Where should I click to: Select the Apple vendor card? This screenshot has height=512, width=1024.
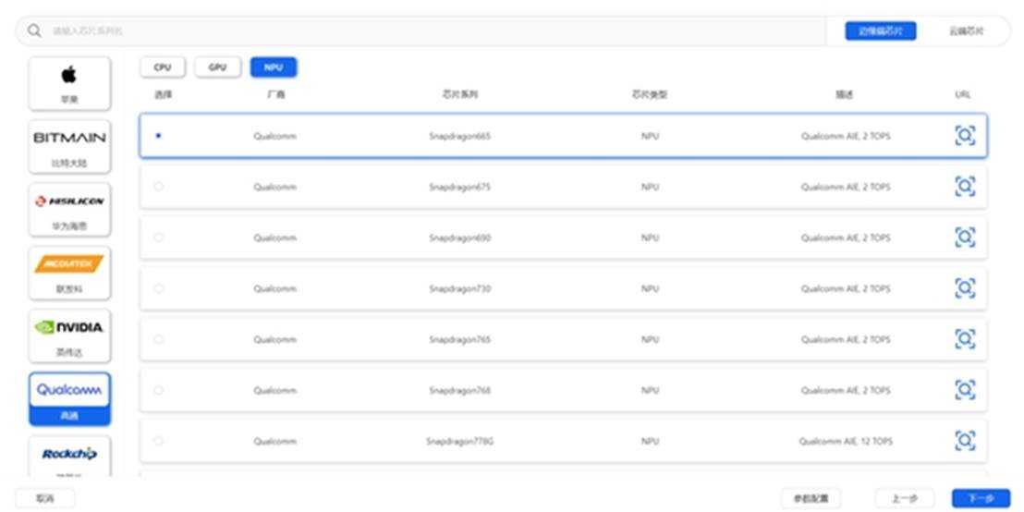[69, 83]
